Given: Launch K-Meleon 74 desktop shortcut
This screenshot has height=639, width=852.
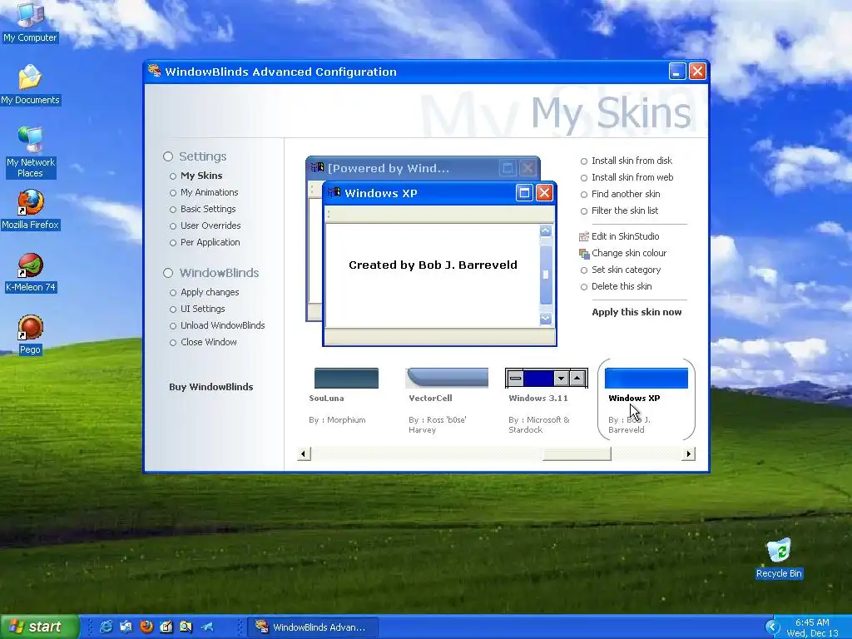Looking at the screenshot, I should coord(30,273).
